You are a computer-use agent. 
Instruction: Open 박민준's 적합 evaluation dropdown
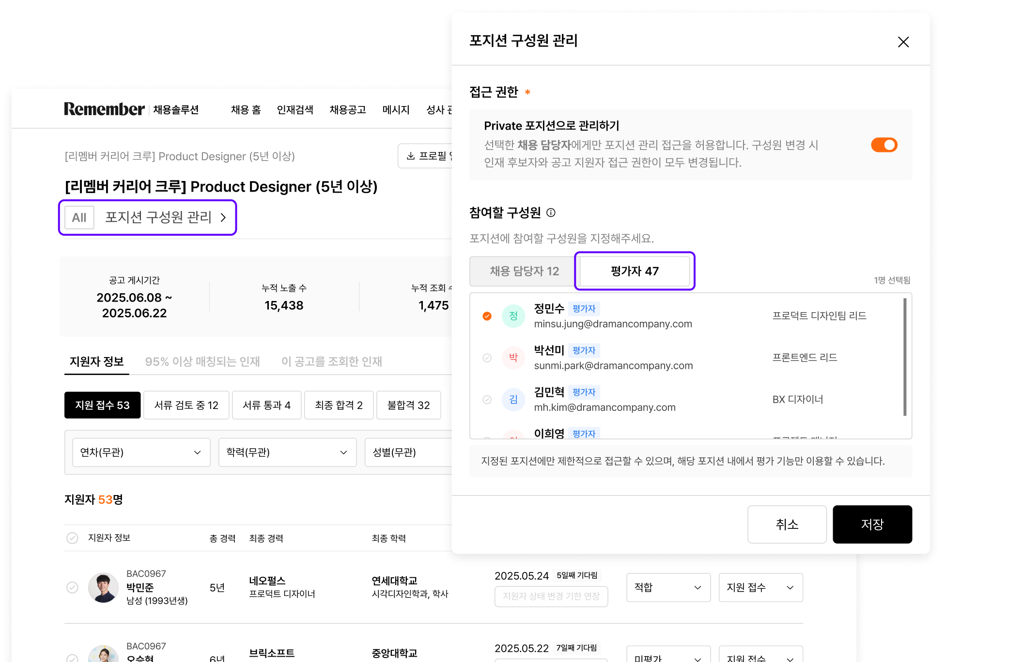pyautogui.click(x=668, y=587)
